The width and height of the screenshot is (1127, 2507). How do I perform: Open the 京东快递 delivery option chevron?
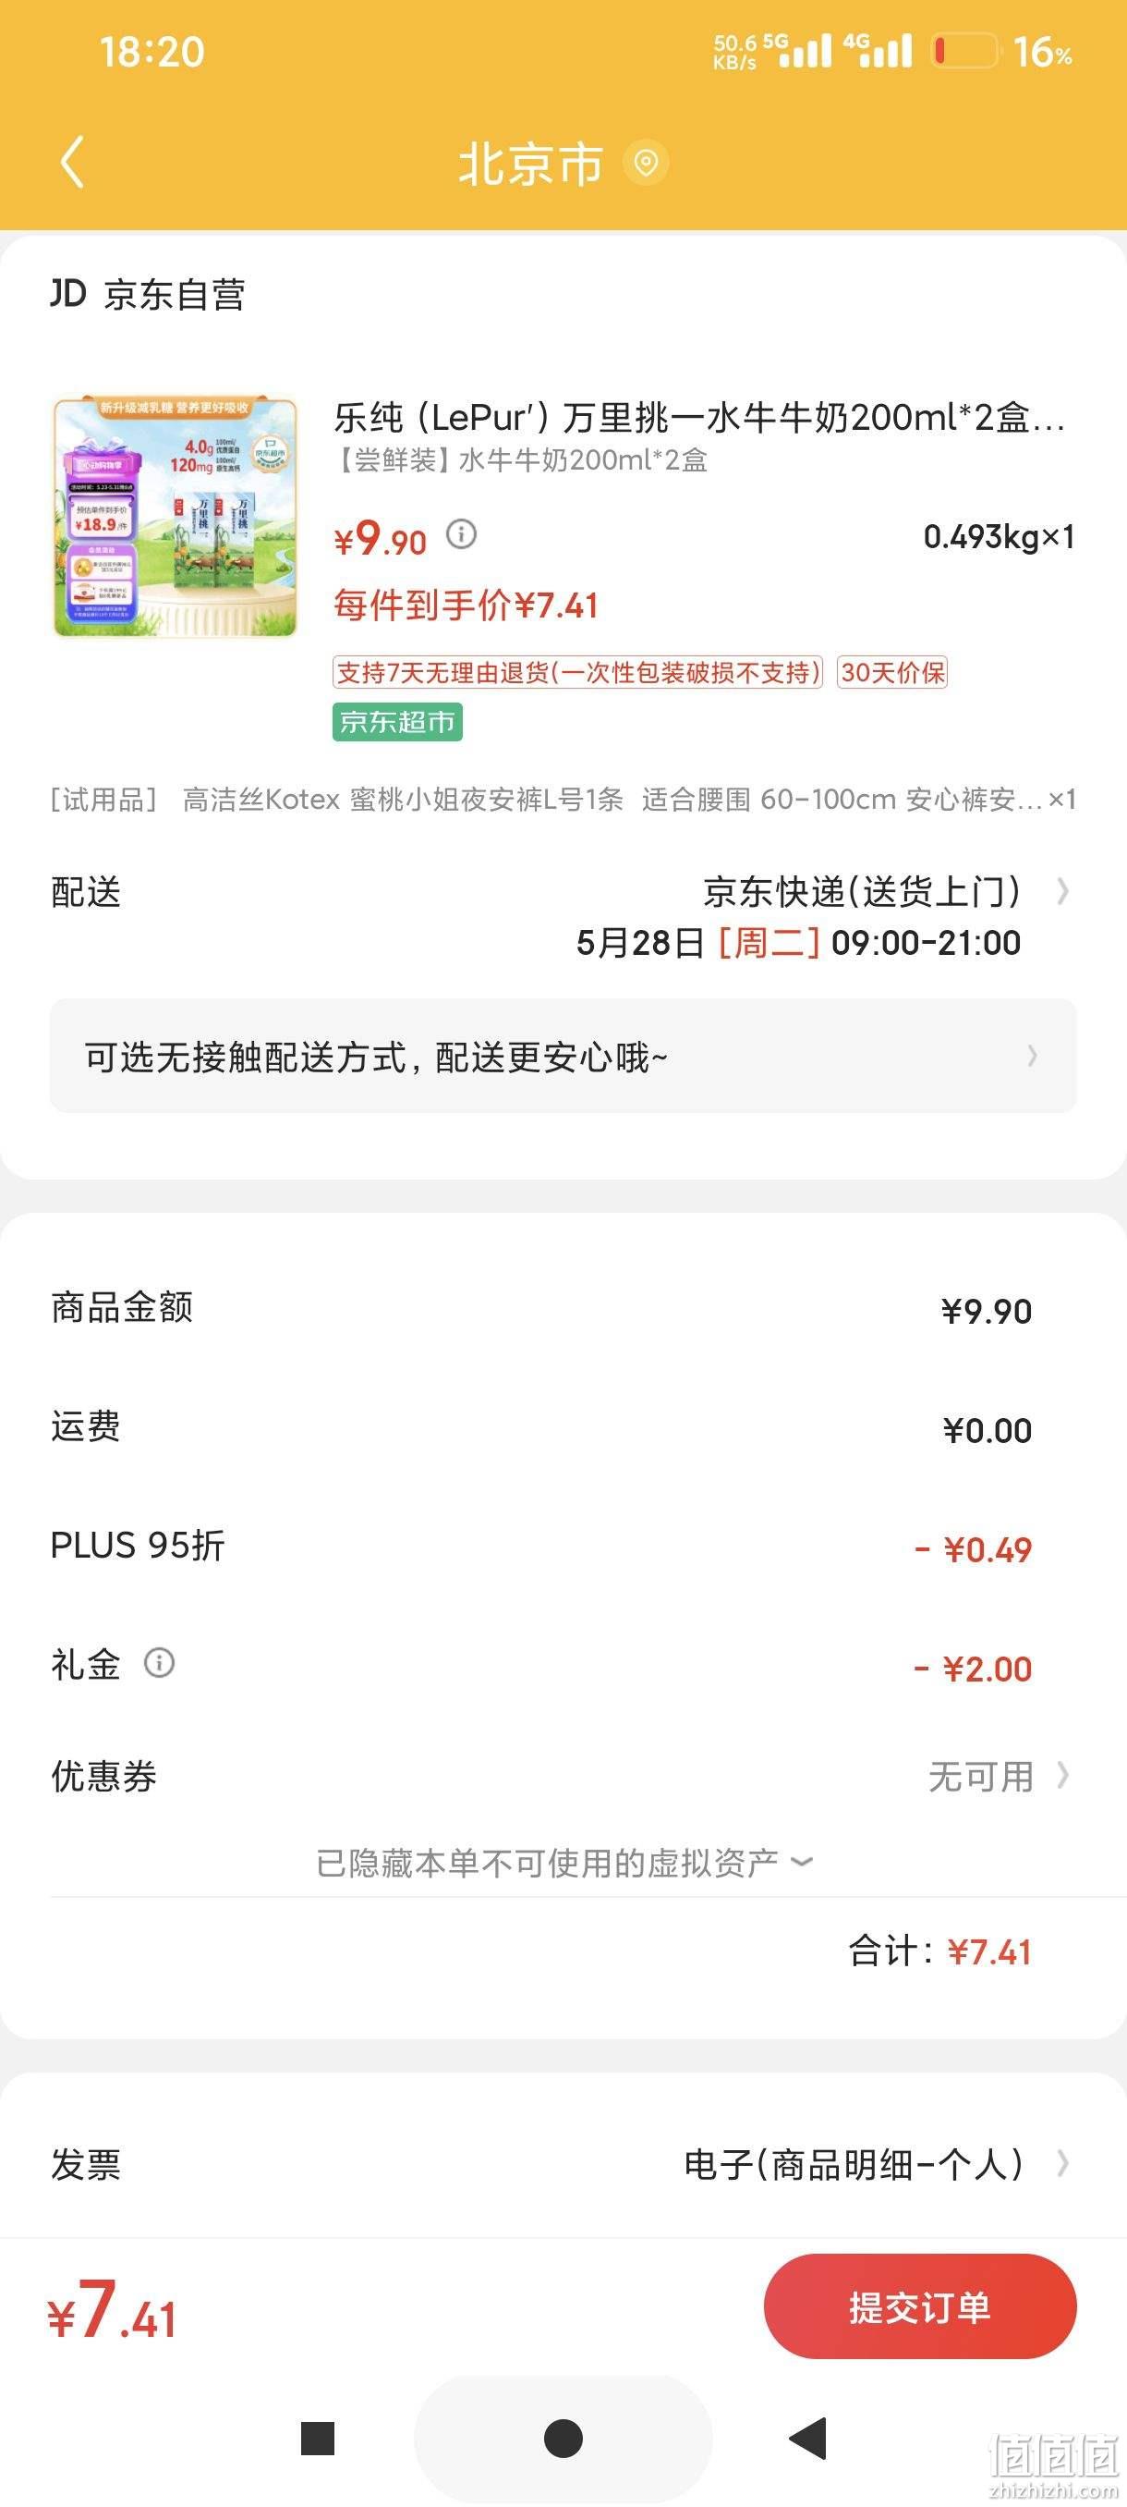coord(1063,890)
